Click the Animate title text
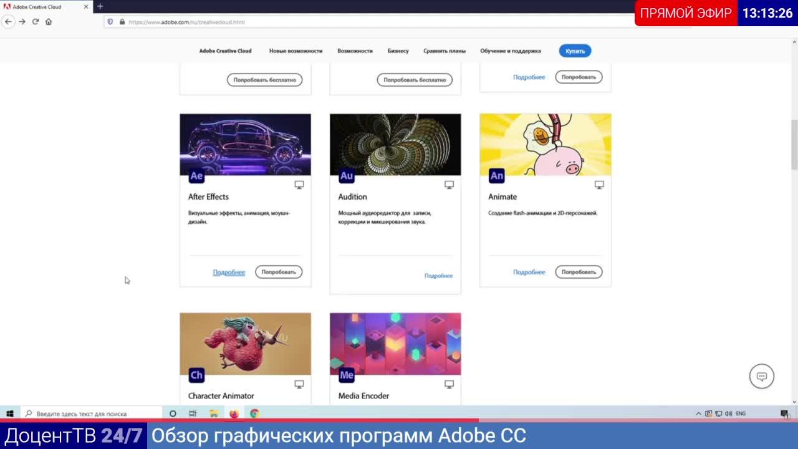 point(502,197)
